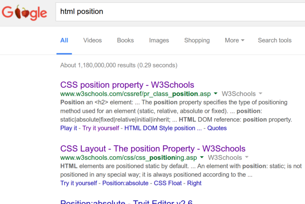Open CSS position property - W3Schools result
The image size is (305, 204).
pos(127,85)
